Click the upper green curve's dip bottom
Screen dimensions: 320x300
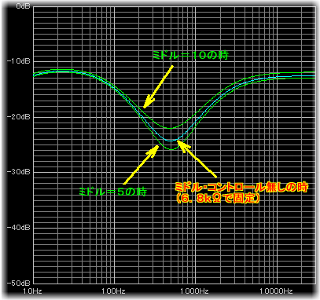[x=170, y=128]
